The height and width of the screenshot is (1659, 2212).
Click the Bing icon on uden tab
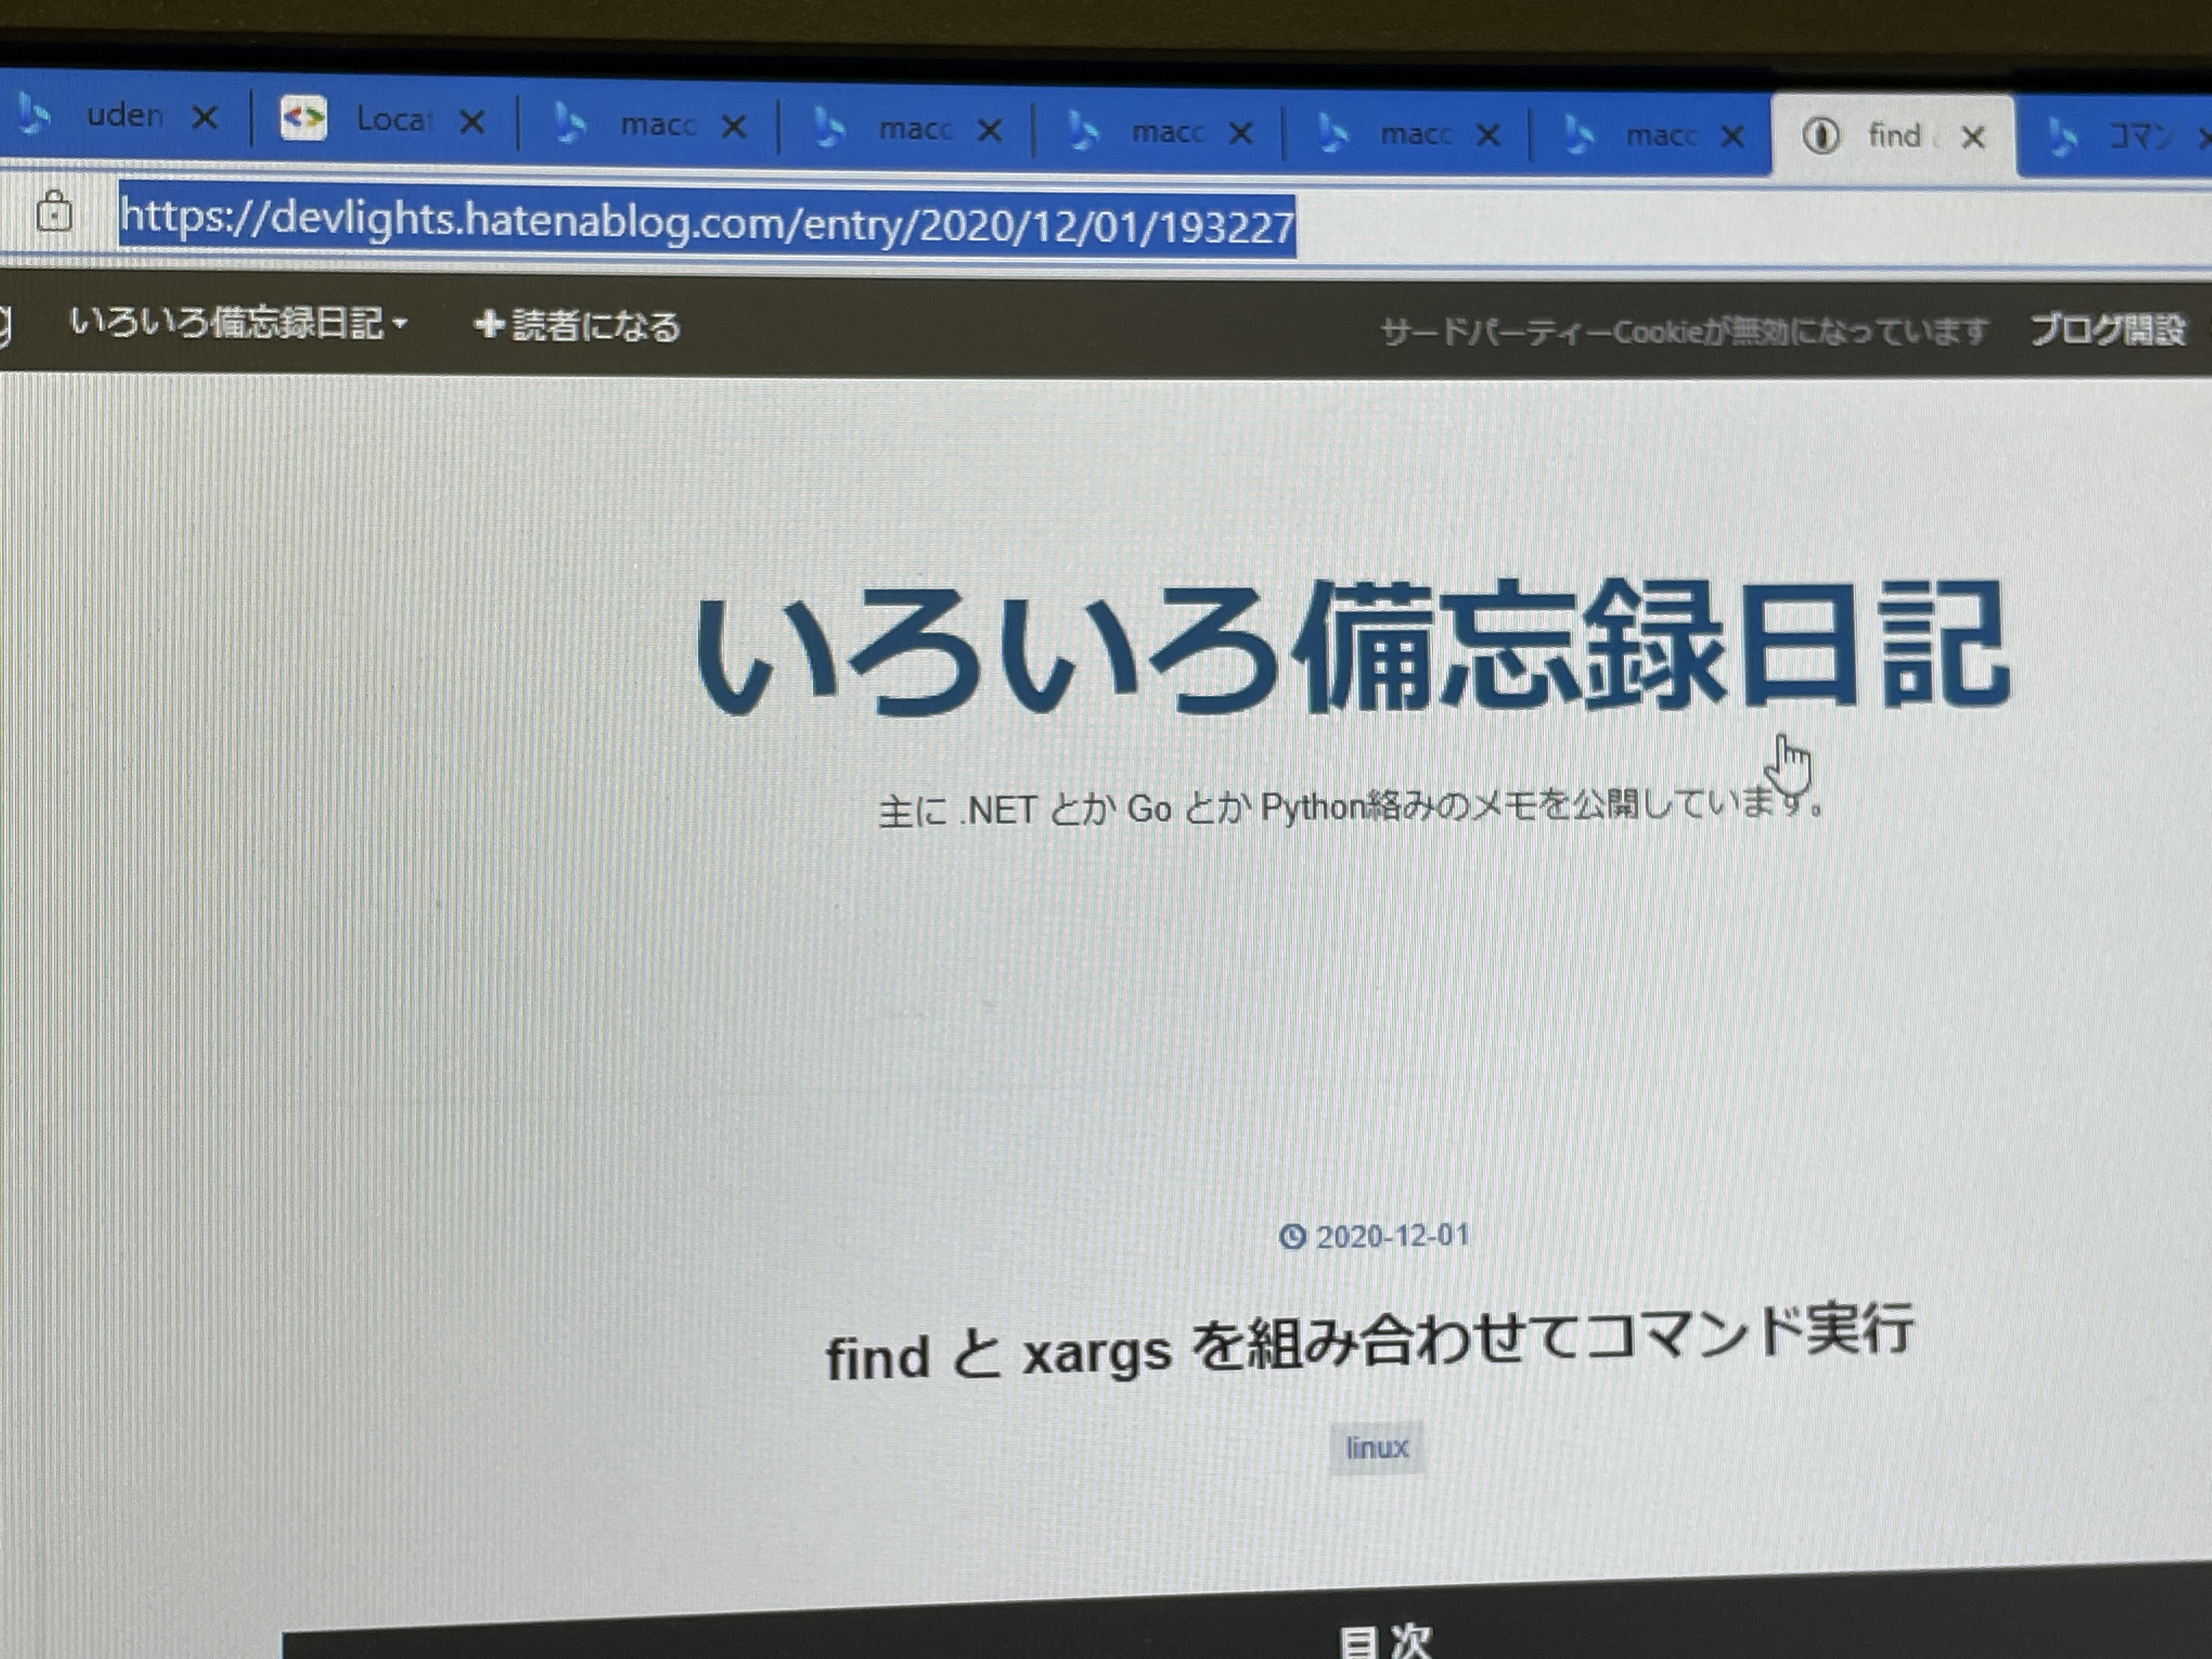(x=35, y=115)
